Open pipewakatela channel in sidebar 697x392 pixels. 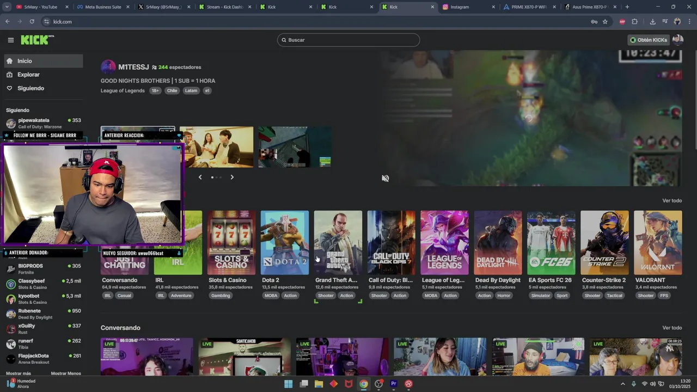(x=44, y=123)
